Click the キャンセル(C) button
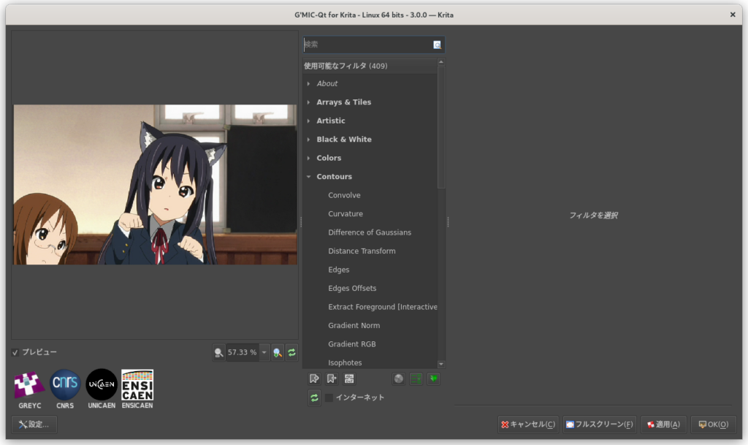This screenshot has height=445, width=748. tap(528, 424)
